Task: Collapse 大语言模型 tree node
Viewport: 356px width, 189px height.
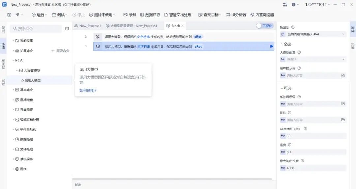Action: (17, 70)
